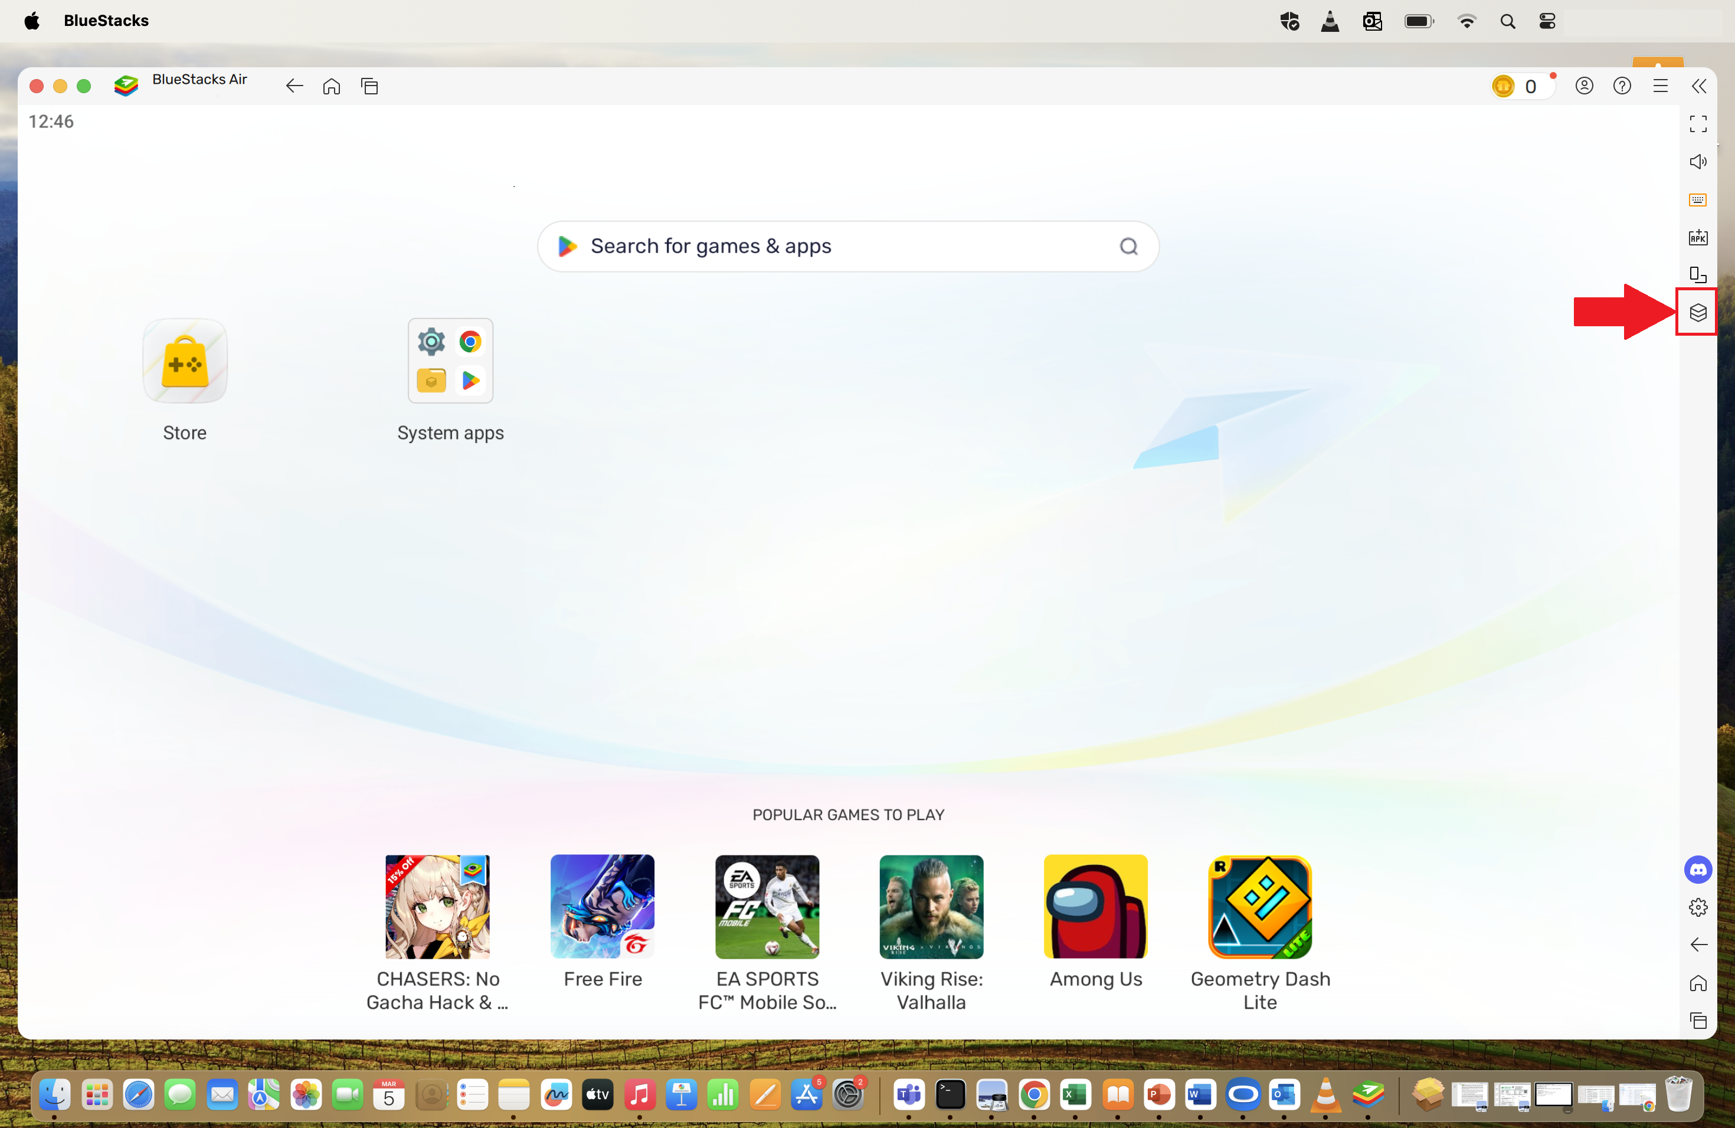Click the battery icon in the menu bar
Image resolution: width=1735 pixels, height=1128 pixels.
(x=1419, y=21)
